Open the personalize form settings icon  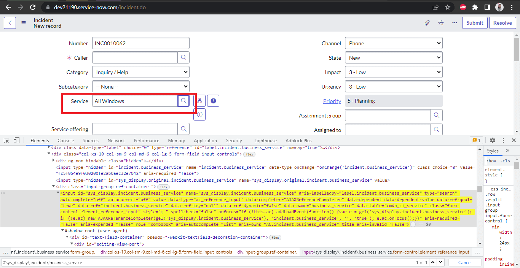coord(441,23)
